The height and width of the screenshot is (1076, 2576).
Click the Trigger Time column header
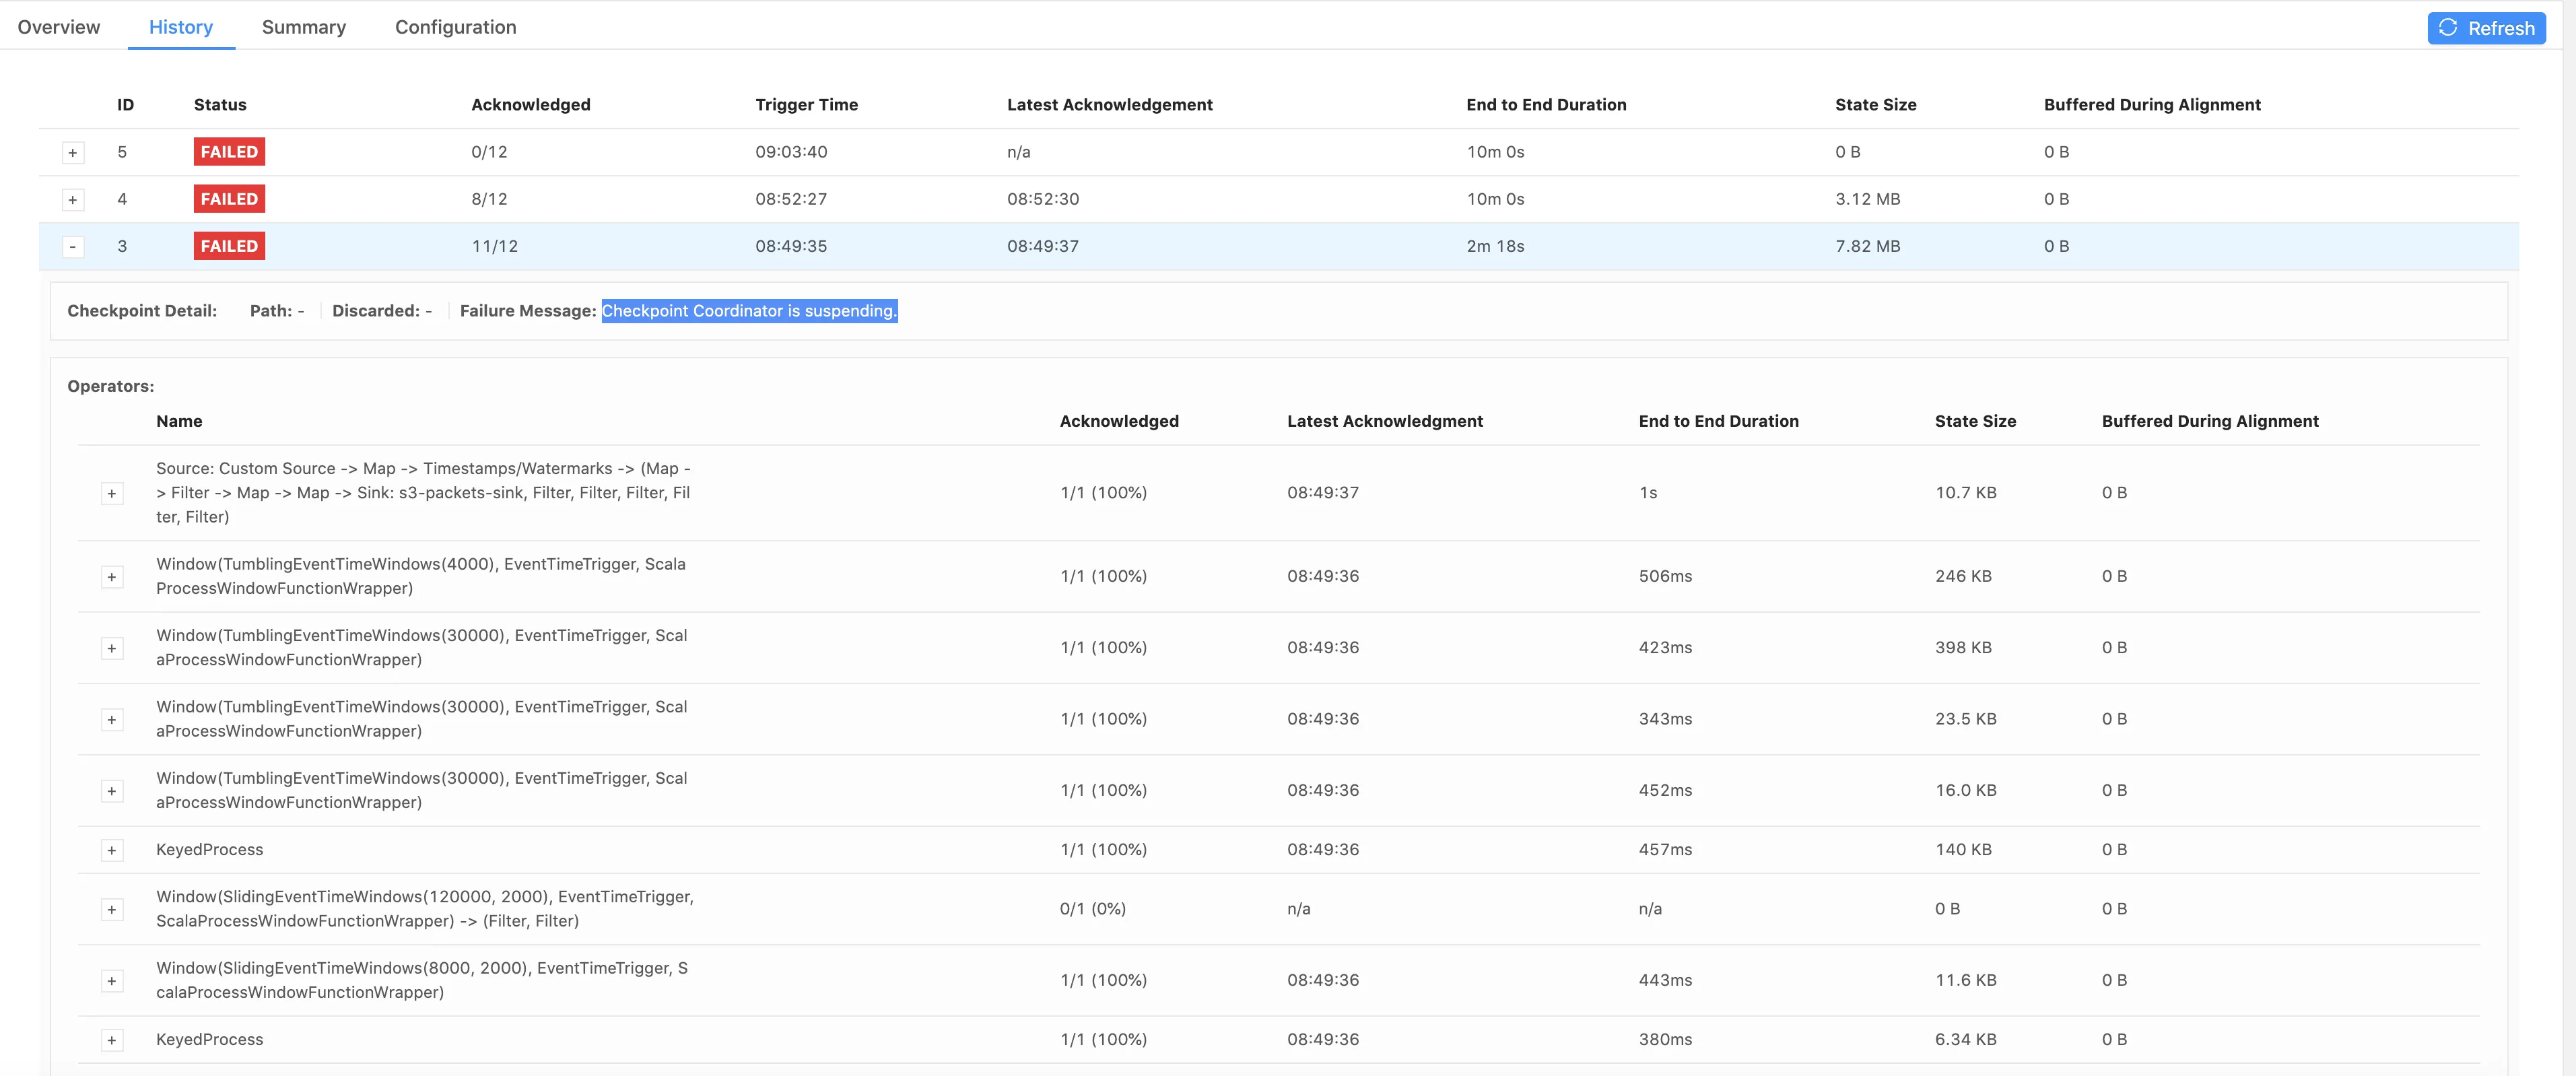tap(806, 105)
